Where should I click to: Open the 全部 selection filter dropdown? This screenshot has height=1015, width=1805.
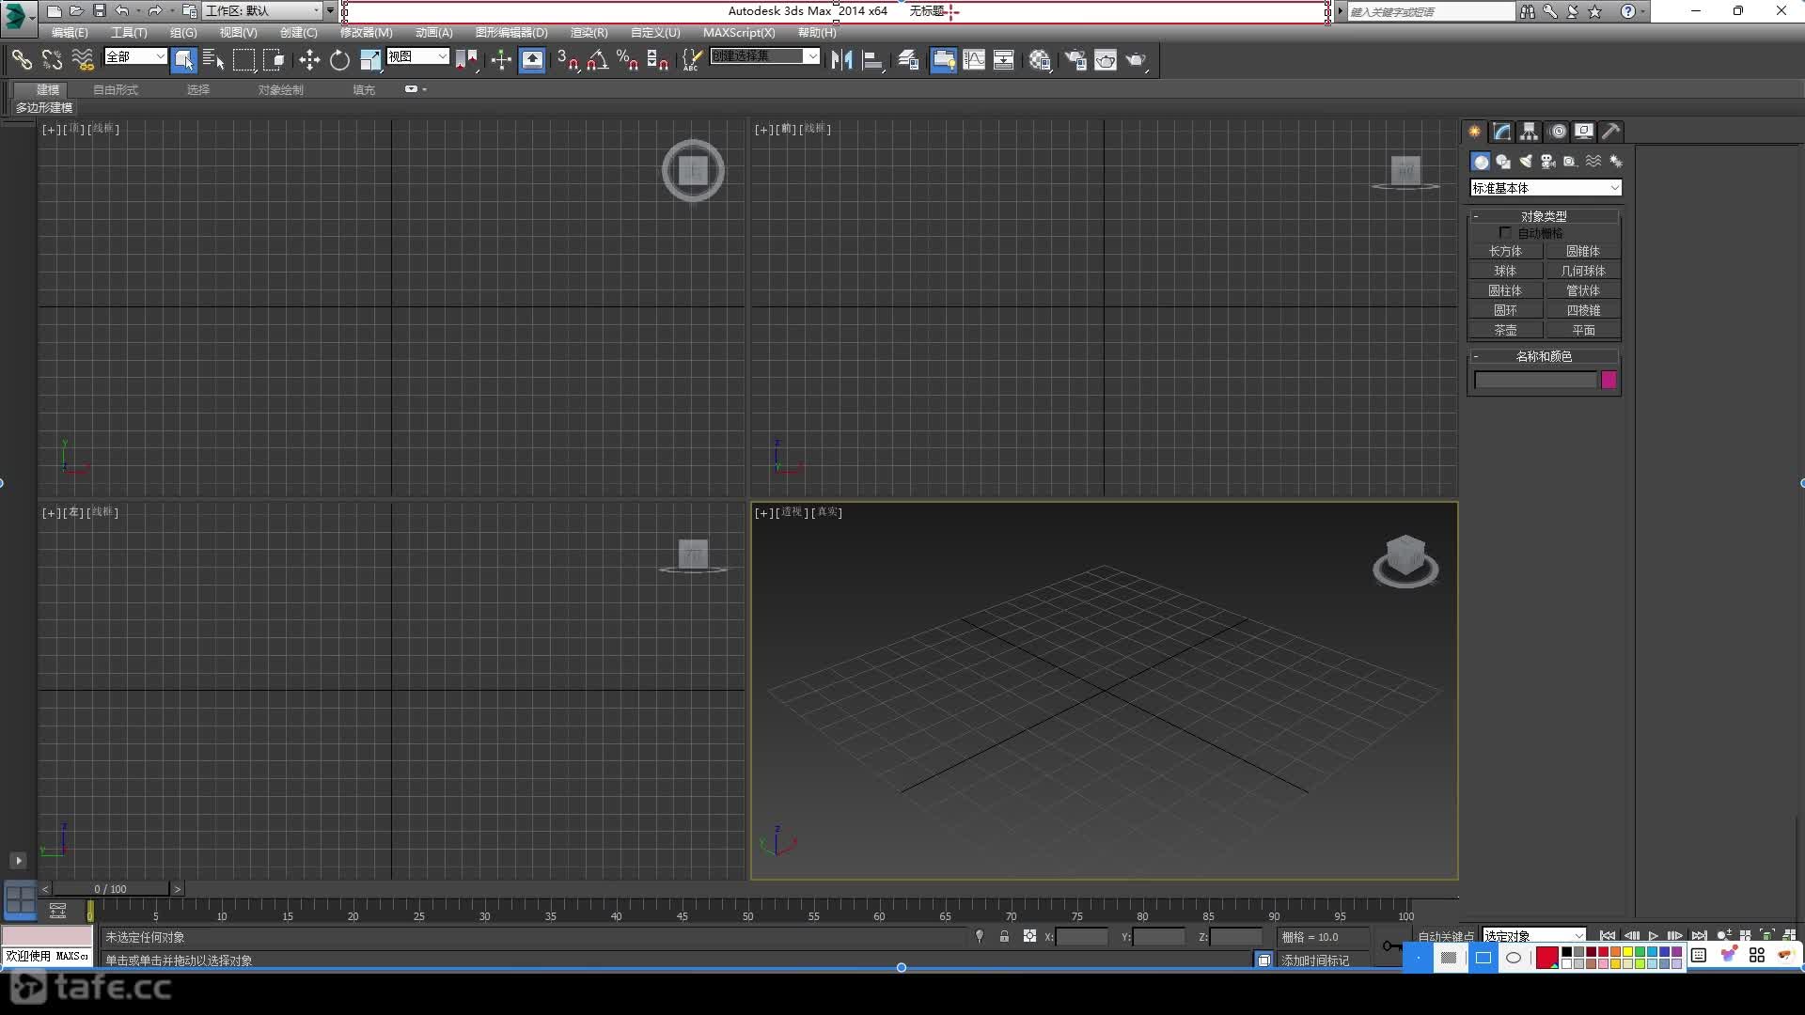135,56
